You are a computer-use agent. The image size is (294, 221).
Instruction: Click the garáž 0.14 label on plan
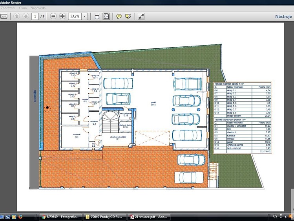point(153,104)
